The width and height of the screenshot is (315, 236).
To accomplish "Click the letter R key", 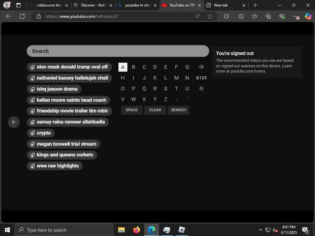I will pos(155,88).
